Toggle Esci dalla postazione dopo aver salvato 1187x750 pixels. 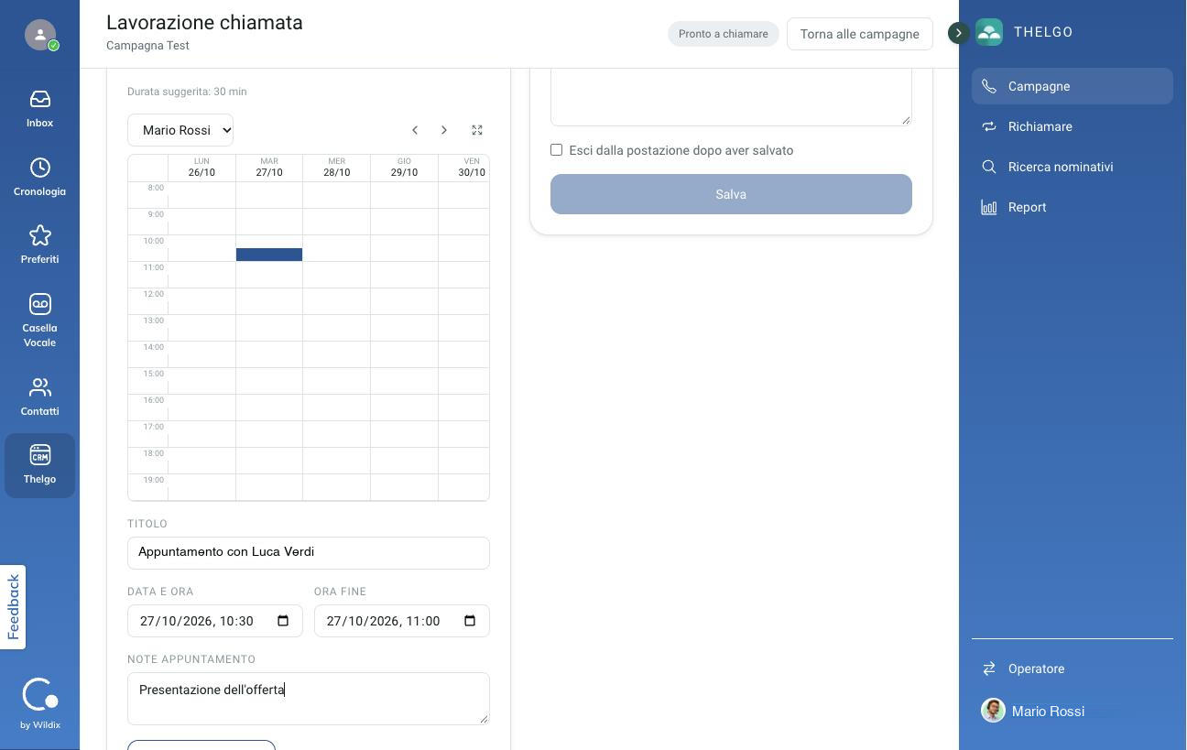tap(556, 149)
